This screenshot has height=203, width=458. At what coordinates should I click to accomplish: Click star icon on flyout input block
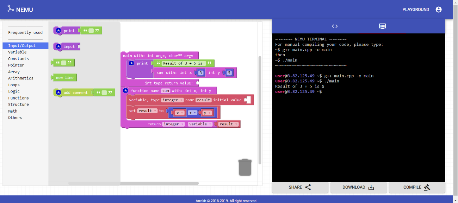(58, 46)
